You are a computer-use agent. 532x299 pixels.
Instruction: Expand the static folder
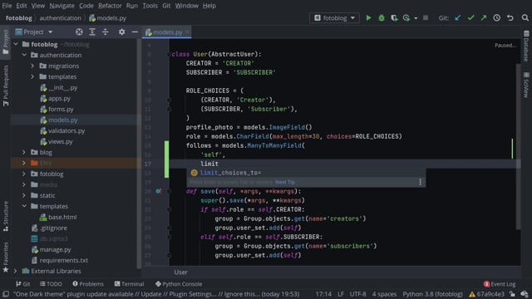(24, 195)
